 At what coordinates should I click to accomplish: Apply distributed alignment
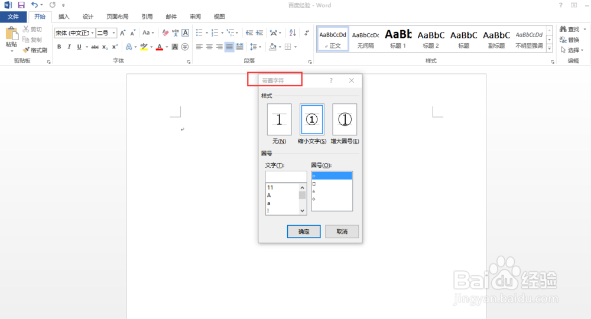pos(239,47)
